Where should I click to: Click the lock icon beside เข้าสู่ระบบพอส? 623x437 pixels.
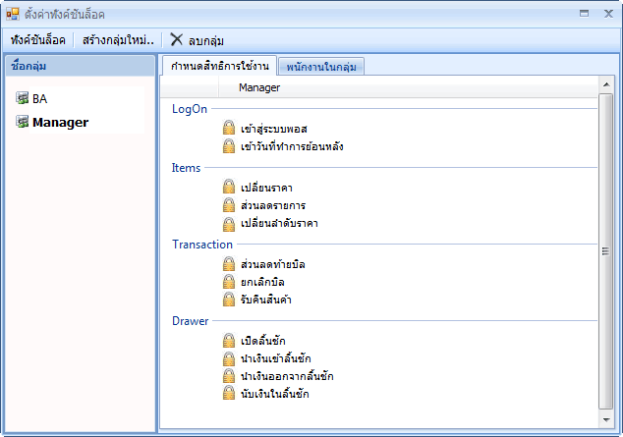click(x=229, y=128)
